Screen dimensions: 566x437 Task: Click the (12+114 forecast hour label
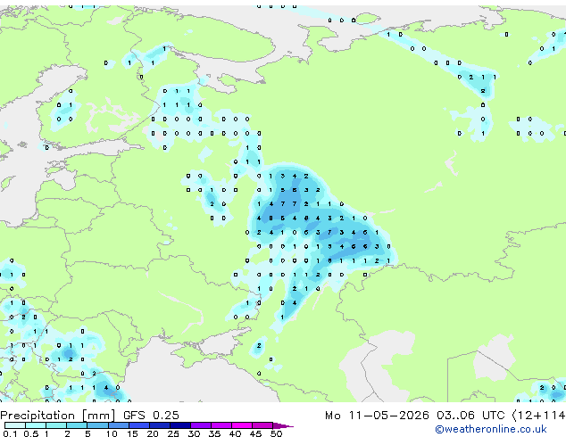click(x=538, y=416)
